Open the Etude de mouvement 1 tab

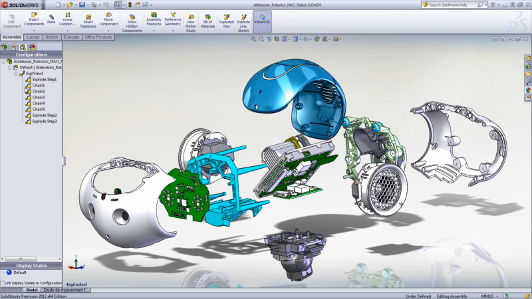coord(65,290)
